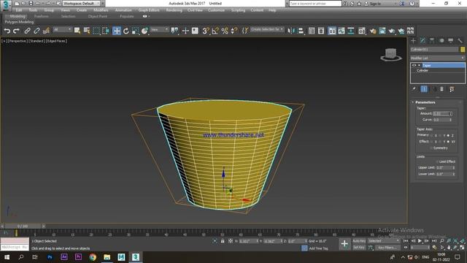
Task: Open the Create command panel tab
Action: point(414,41)
